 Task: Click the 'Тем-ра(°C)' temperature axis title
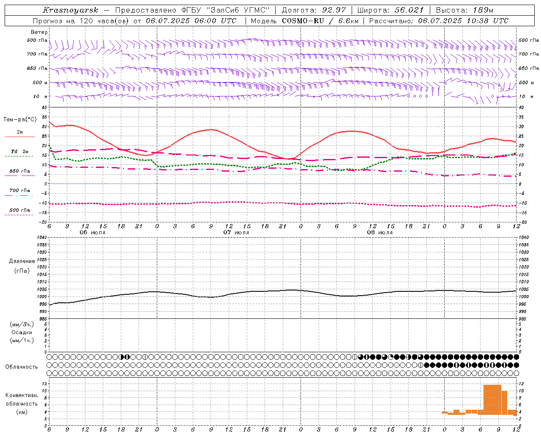(19, 120)
